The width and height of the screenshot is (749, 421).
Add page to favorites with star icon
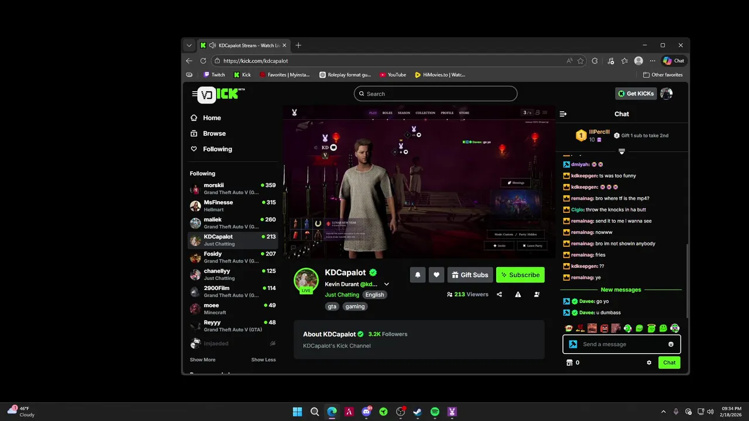tap(580, 61)
